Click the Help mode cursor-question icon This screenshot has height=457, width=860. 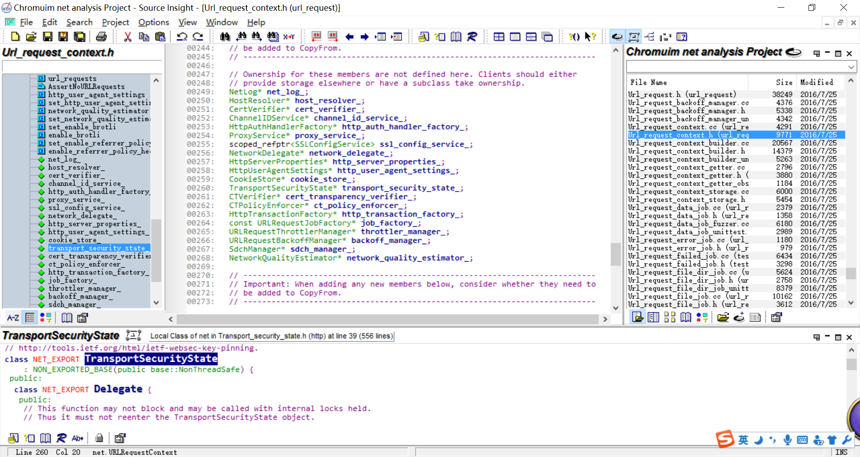[x=590, y=37]
